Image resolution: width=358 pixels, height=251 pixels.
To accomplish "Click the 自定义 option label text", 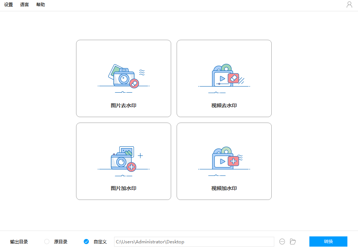I will click(x=100, y=242).
